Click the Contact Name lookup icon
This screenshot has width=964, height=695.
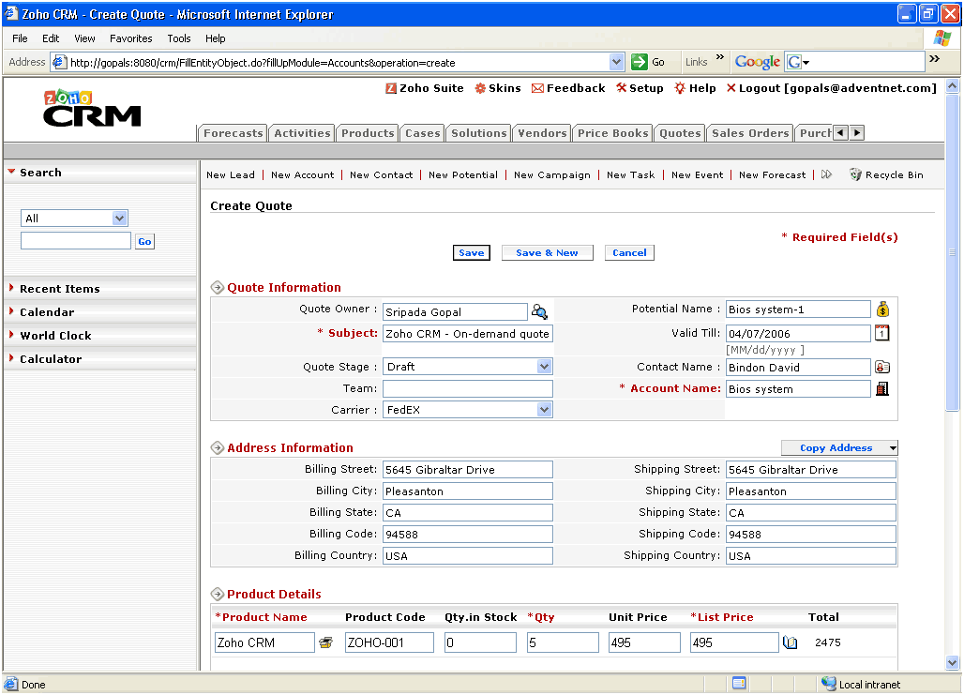pos(881,368)
